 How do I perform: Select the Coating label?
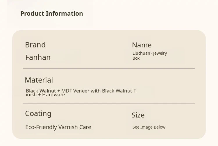[x=38, y=113]
